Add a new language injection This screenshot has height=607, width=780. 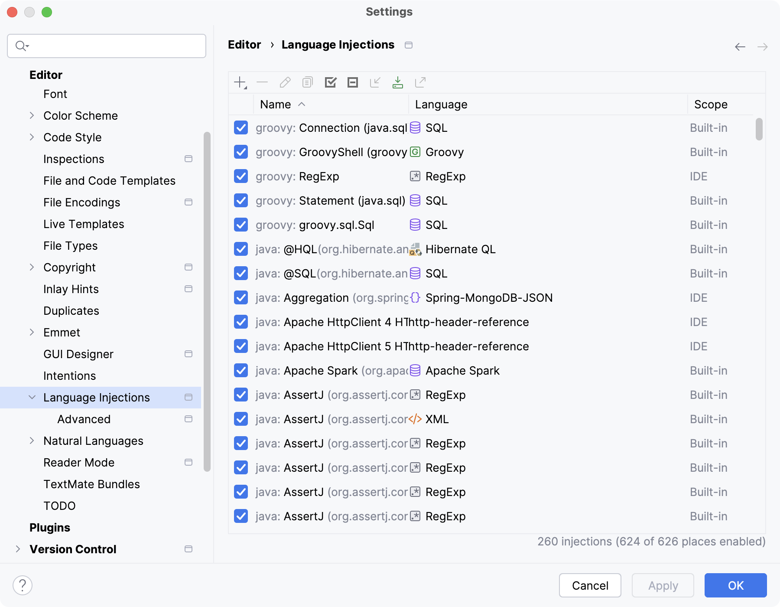(241, 82)
